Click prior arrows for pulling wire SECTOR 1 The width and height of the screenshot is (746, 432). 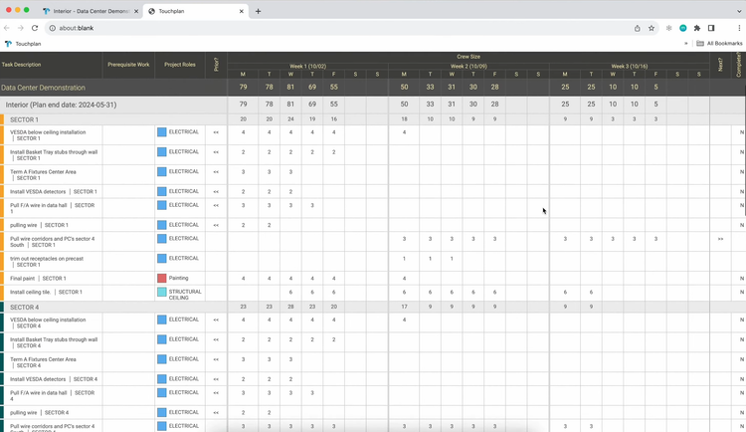[x=216, y=225]
